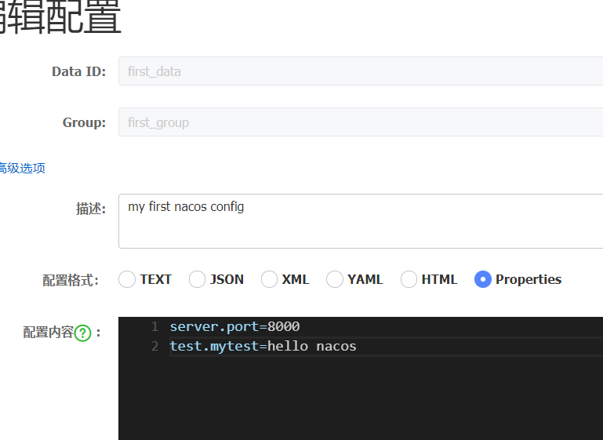Click line number 1 in editor gutter

(155, 326)
